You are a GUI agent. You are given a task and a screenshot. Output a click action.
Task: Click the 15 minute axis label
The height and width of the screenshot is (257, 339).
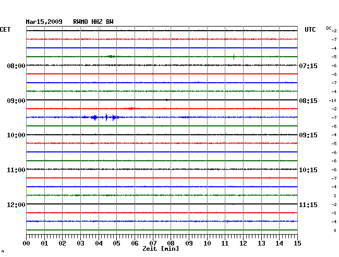(297, 243)
